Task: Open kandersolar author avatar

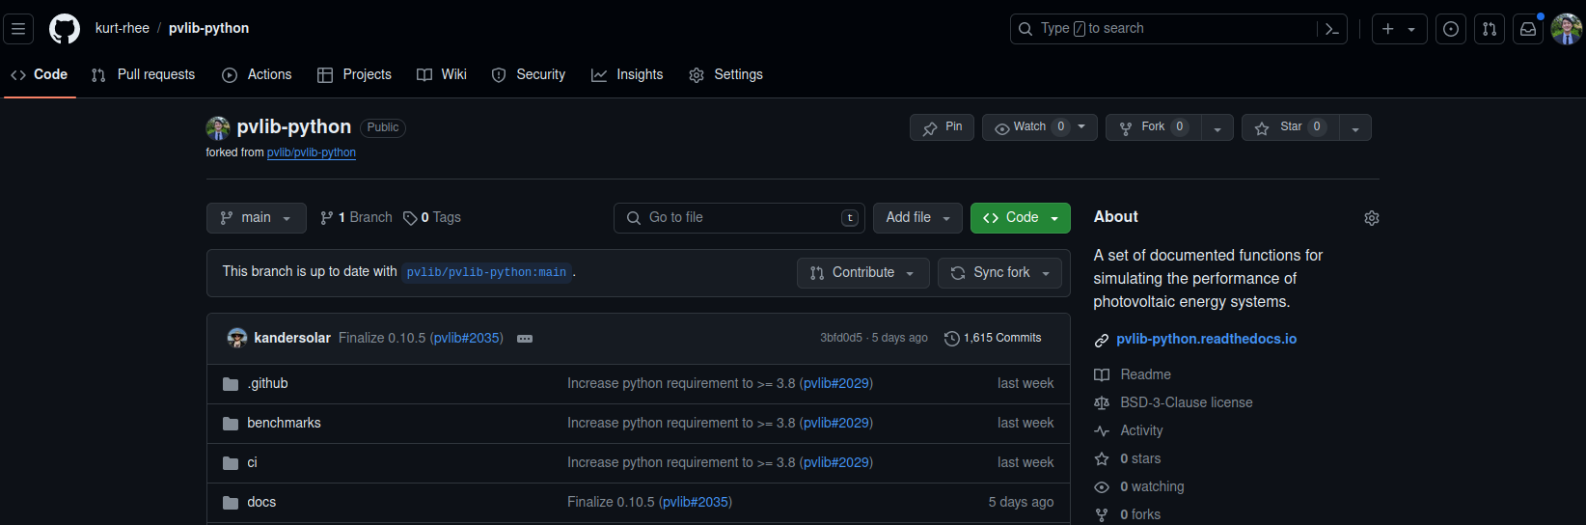Action: pos(236,338)
